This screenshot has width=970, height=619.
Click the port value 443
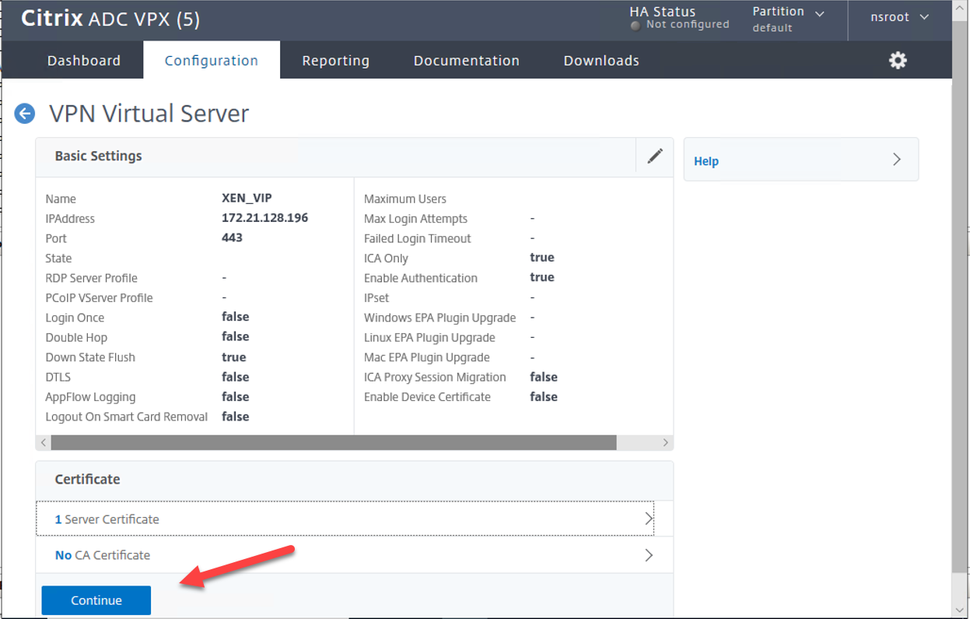232,237
